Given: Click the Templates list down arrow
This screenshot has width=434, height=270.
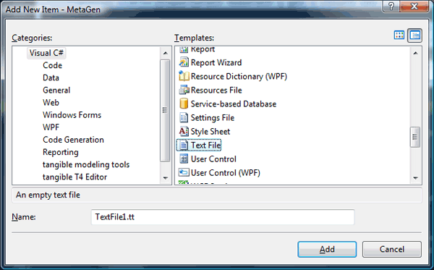Looking at the screenshot, I should (415, 178).
